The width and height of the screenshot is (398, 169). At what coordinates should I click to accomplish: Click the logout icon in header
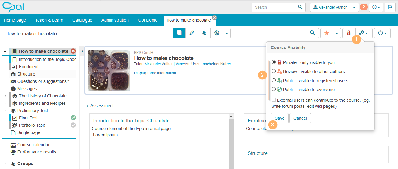coord(390,7)
